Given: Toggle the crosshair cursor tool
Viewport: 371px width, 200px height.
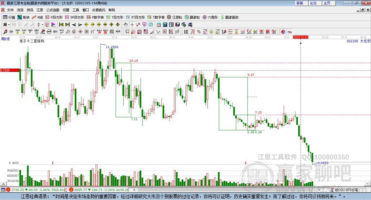Looking at the screenshot, I should (x=132, y=25).
